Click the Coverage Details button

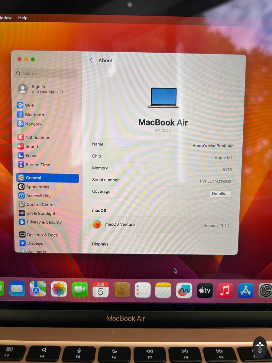click(220, 194)
